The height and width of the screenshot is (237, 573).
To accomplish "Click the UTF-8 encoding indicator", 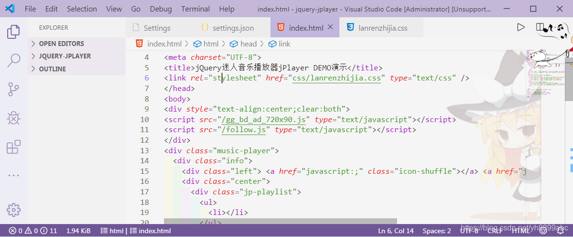I will pyautogui.click(x=469, y=231).
